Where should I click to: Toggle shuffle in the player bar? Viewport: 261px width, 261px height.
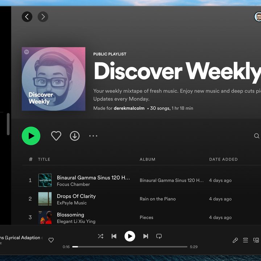click(x=100, y=236)
